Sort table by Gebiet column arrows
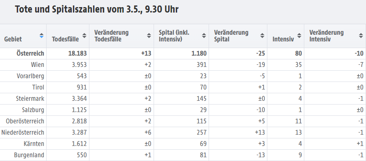This screenshot has width=366, height=161. (x=42, y=36)
